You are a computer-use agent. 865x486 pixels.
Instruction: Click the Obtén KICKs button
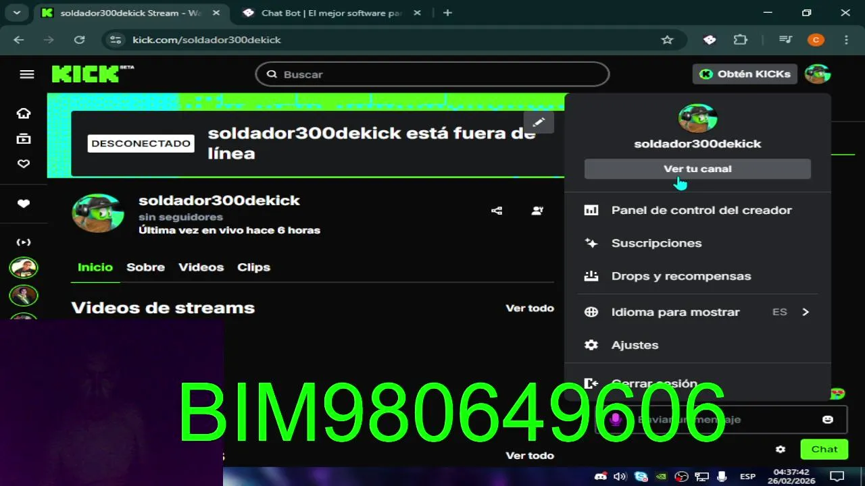[x=745, y=74]
